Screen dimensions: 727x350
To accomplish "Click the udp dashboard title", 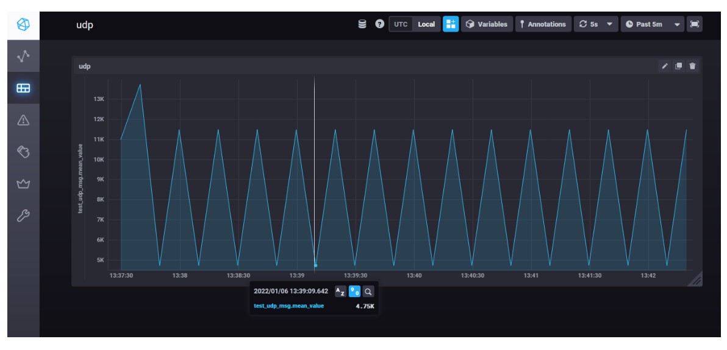I will pyautogui.click(x=85, y=25).
